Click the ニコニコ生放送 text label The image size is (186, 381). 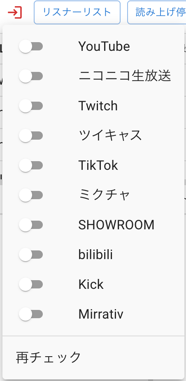pyautogui.click(x=125, y=76)
